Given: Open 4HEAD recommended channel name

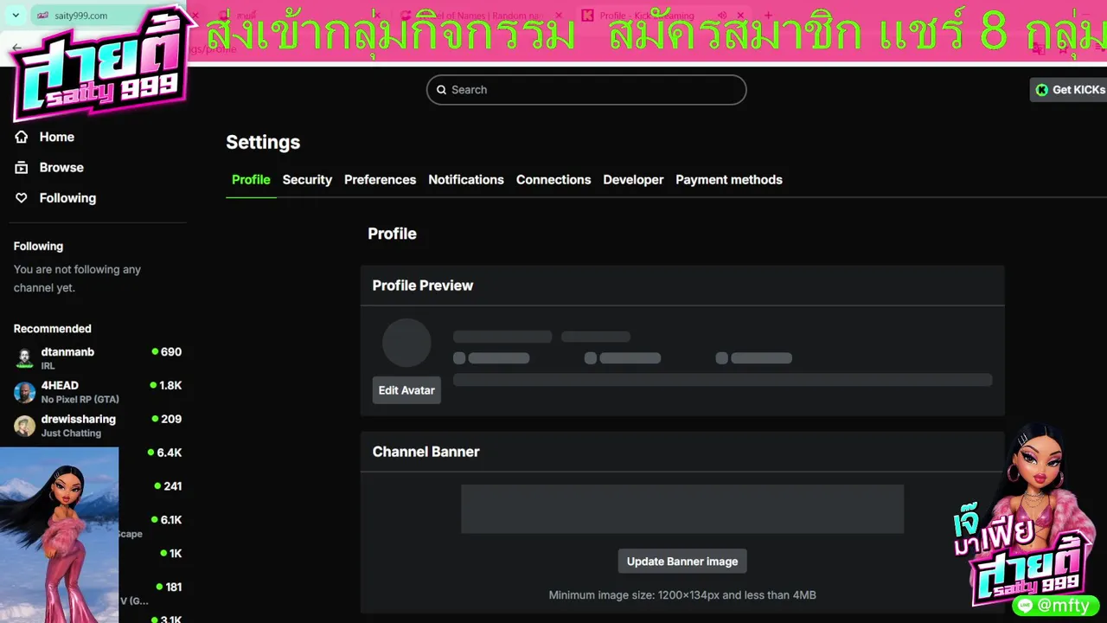Looking at the screenshot, I should (x=60, y=386).
